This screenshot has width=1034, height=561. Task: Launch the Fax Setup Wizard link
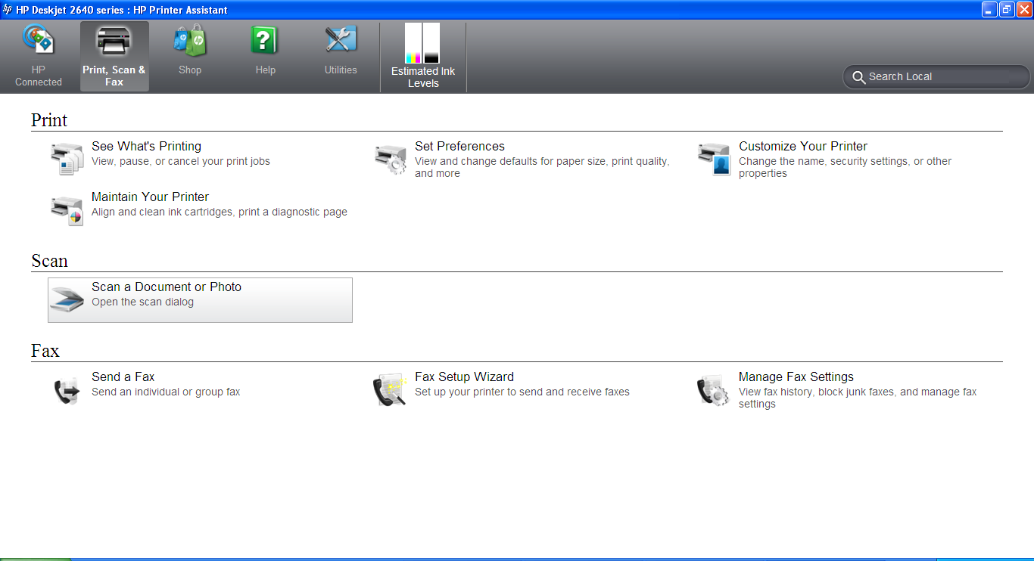click(464, 377)
